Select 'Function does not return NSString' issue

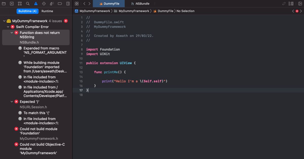(36, 37)
